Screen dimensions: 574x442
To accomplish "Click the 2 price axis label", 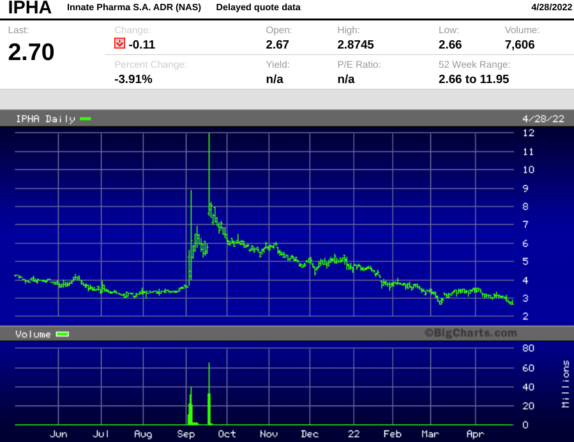I will (525, 316).
